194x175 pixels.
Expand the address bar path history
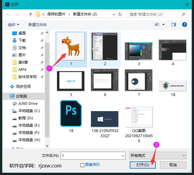(x=114, y=15)
